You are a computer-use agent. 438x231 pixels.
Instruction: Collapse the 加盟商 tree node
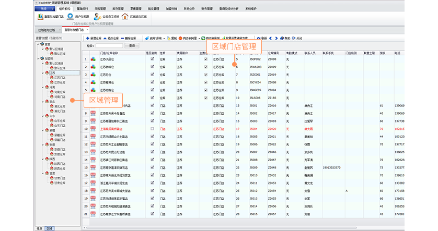39,58
